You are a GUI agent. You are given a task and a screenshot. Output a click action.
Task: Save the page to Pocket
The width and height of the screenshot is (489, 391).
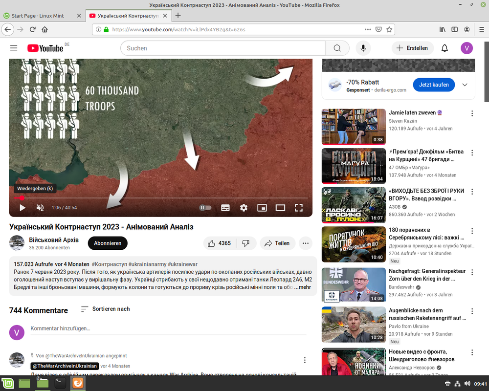(x=378, y=29)
